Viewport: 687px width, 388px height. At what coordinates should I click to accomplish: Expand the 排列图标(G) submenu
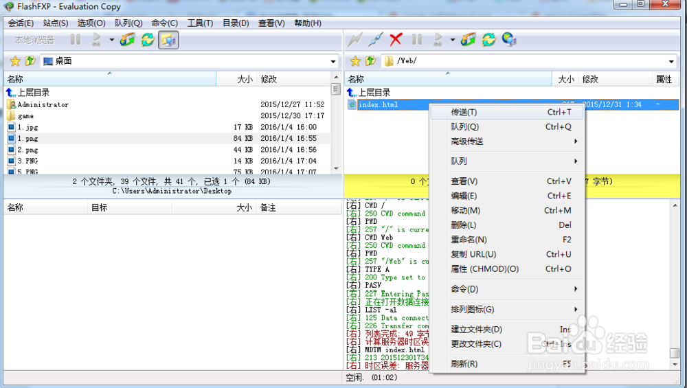pyautogui.click(x=507, y=310)
